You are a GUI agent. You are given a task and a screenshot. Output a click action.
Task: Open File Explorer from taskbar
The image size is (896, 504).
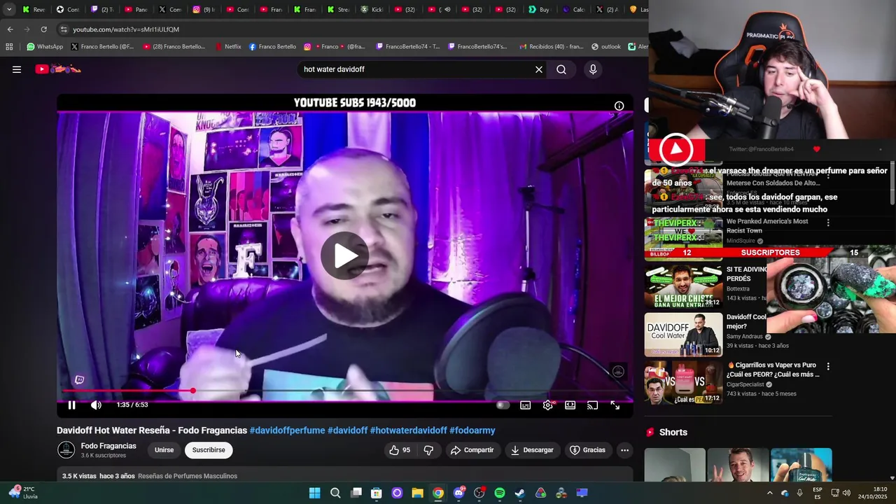[x=417, y=493]
